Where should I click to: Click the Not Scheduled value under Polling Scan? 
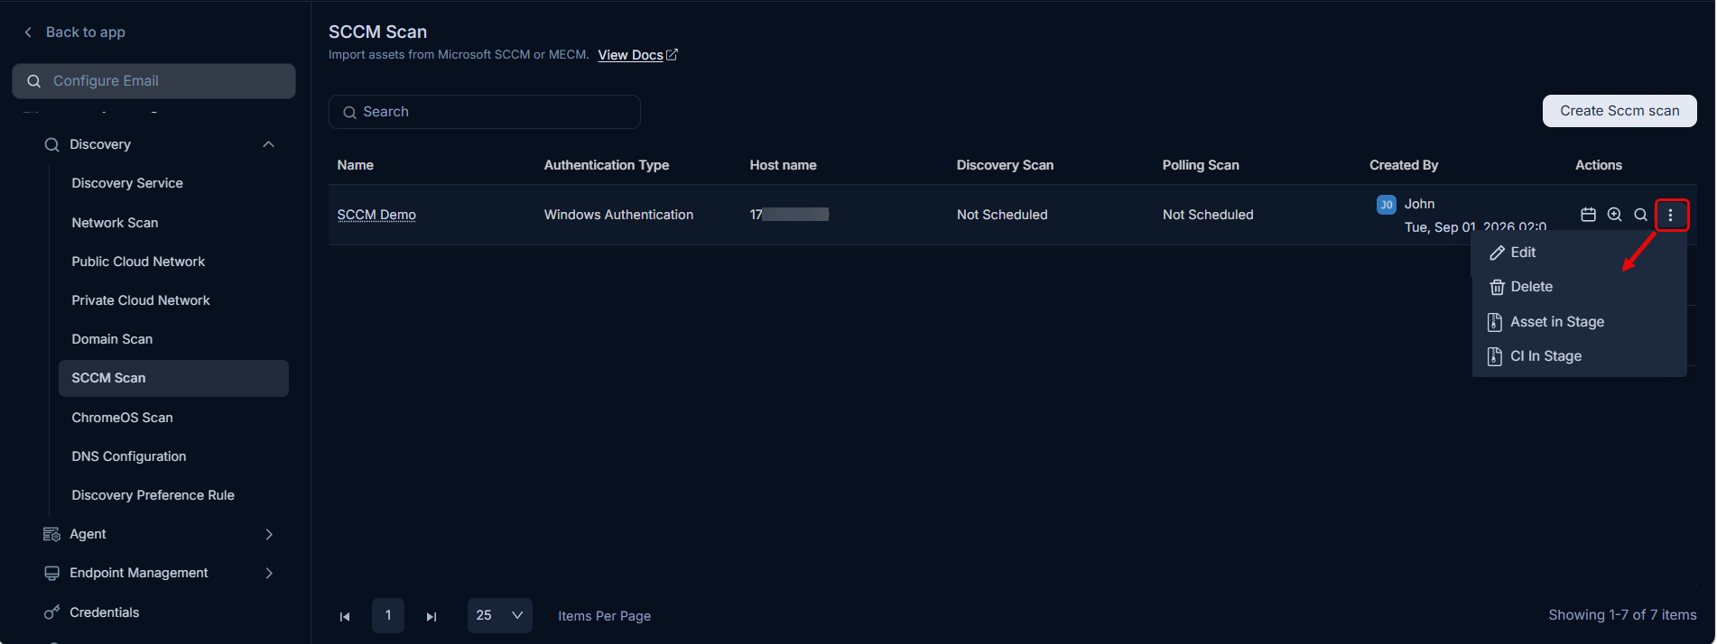[x=1208, y=215]
